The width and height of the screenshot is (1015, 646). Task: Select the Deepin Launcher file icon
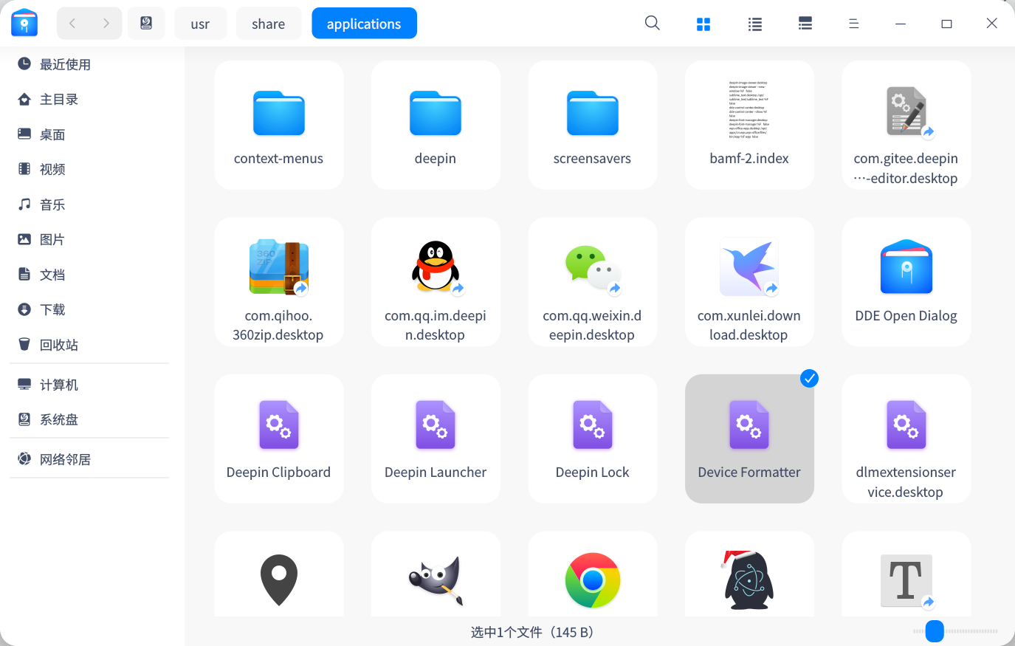pos(436,425)
